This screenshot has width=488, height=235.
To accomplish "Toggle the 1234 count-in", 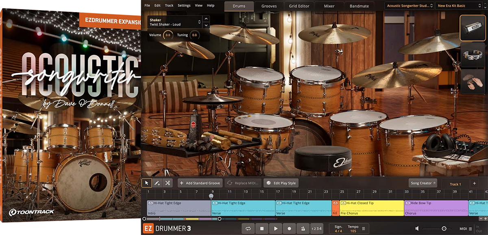I will click(316, 228).
